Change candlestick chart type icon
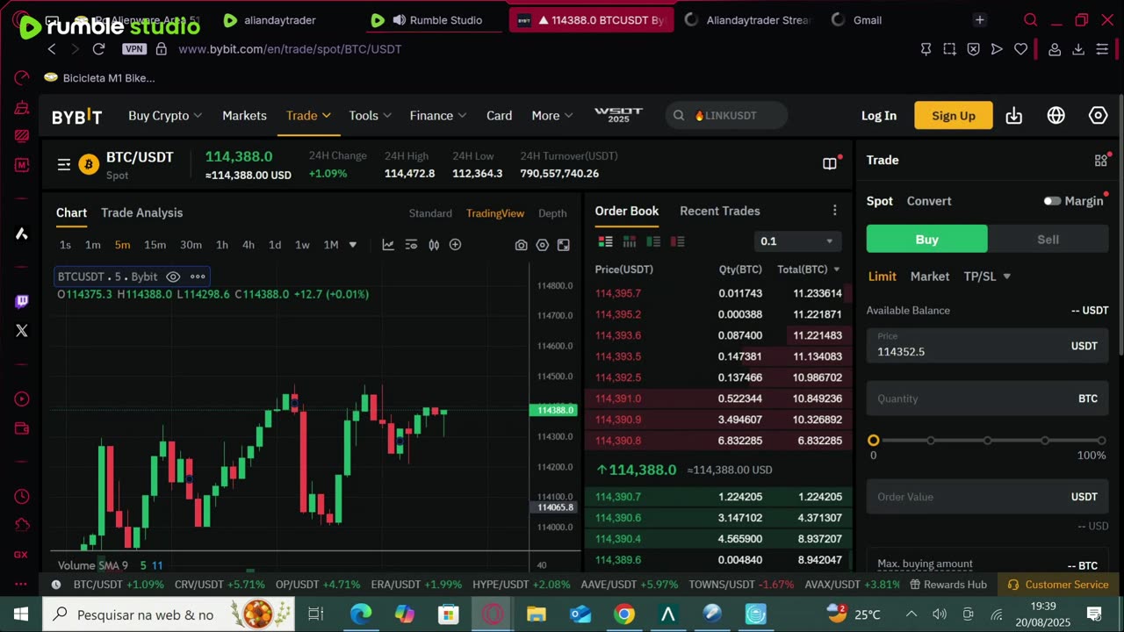This screenshot has height=632, width=1124. coord(434,245)
